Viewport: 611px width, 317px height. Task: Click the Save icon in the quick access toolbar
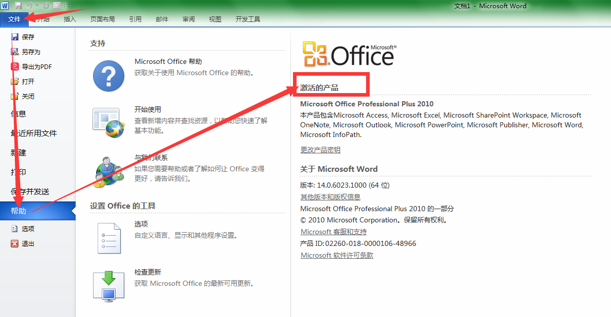pos(18,6)
